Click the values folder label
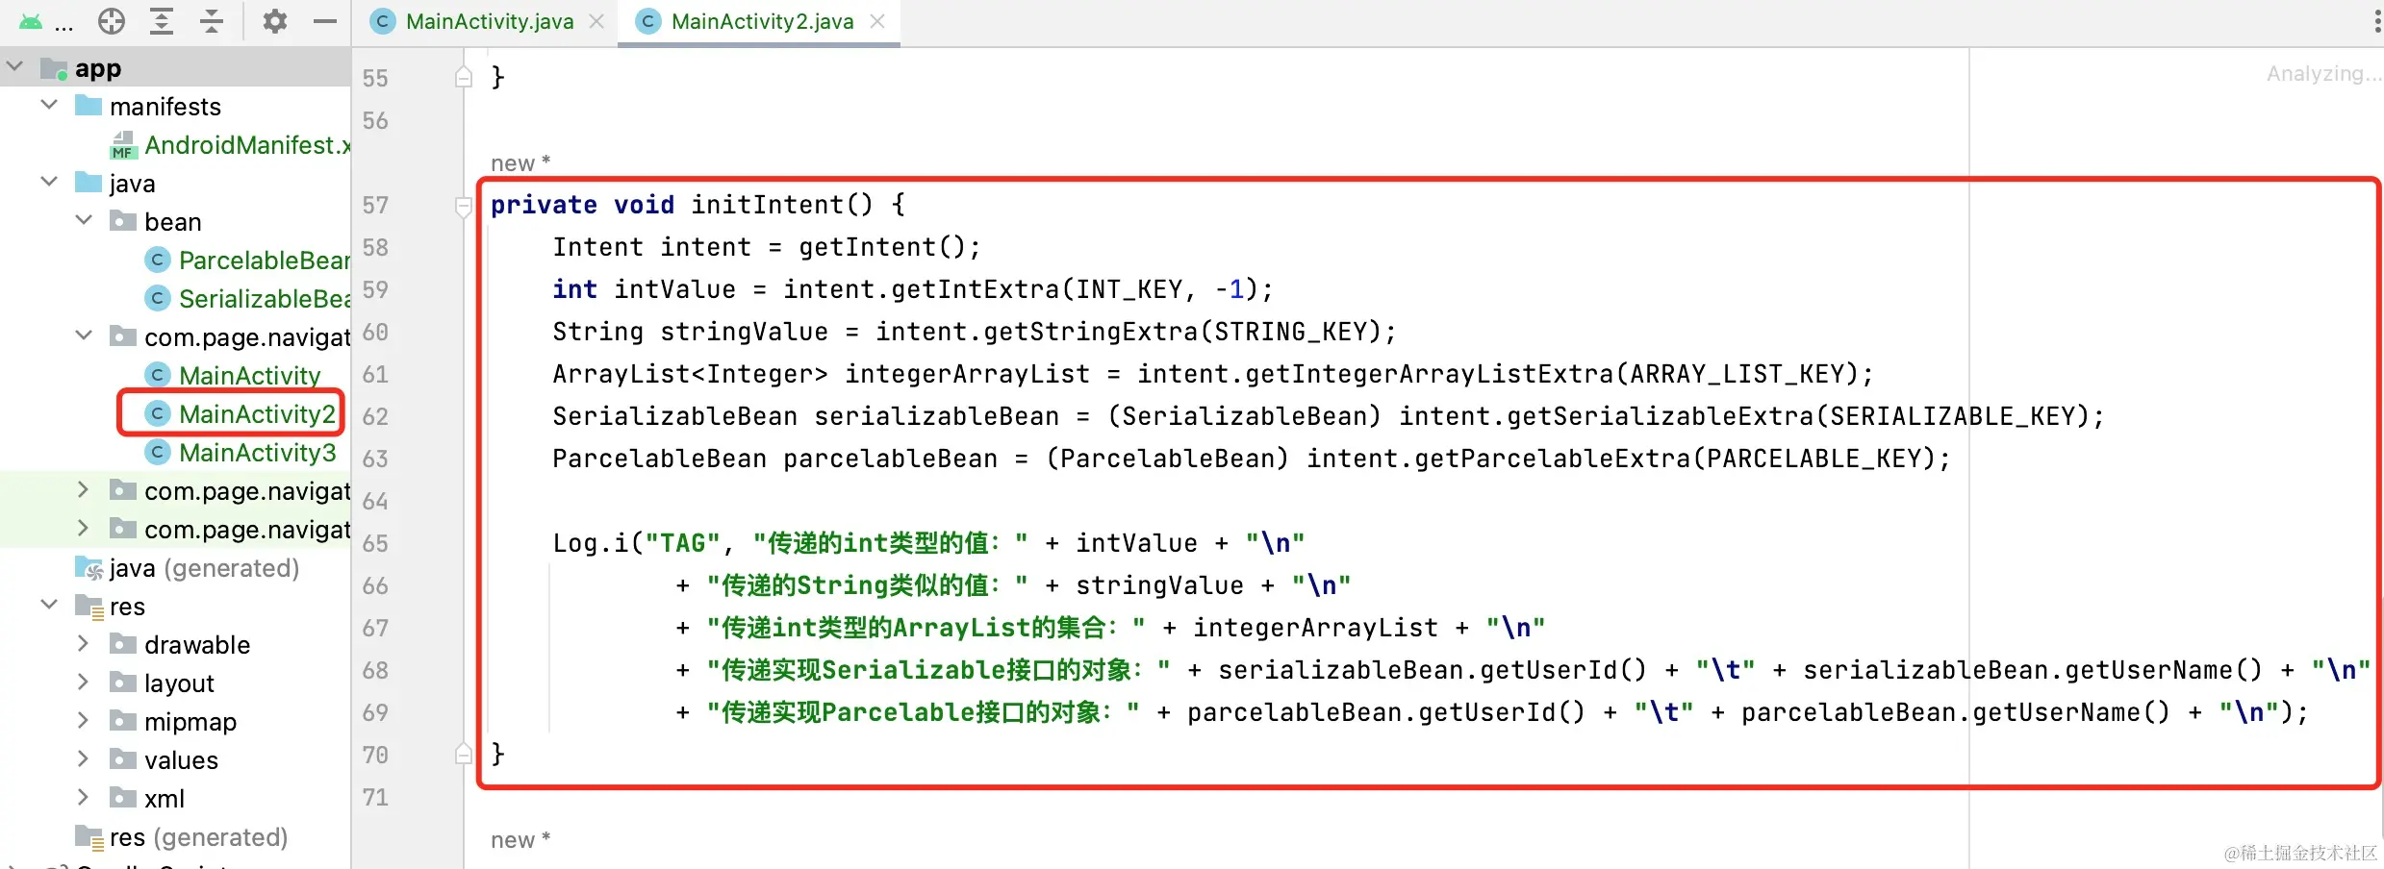 (x=181, y=760)
